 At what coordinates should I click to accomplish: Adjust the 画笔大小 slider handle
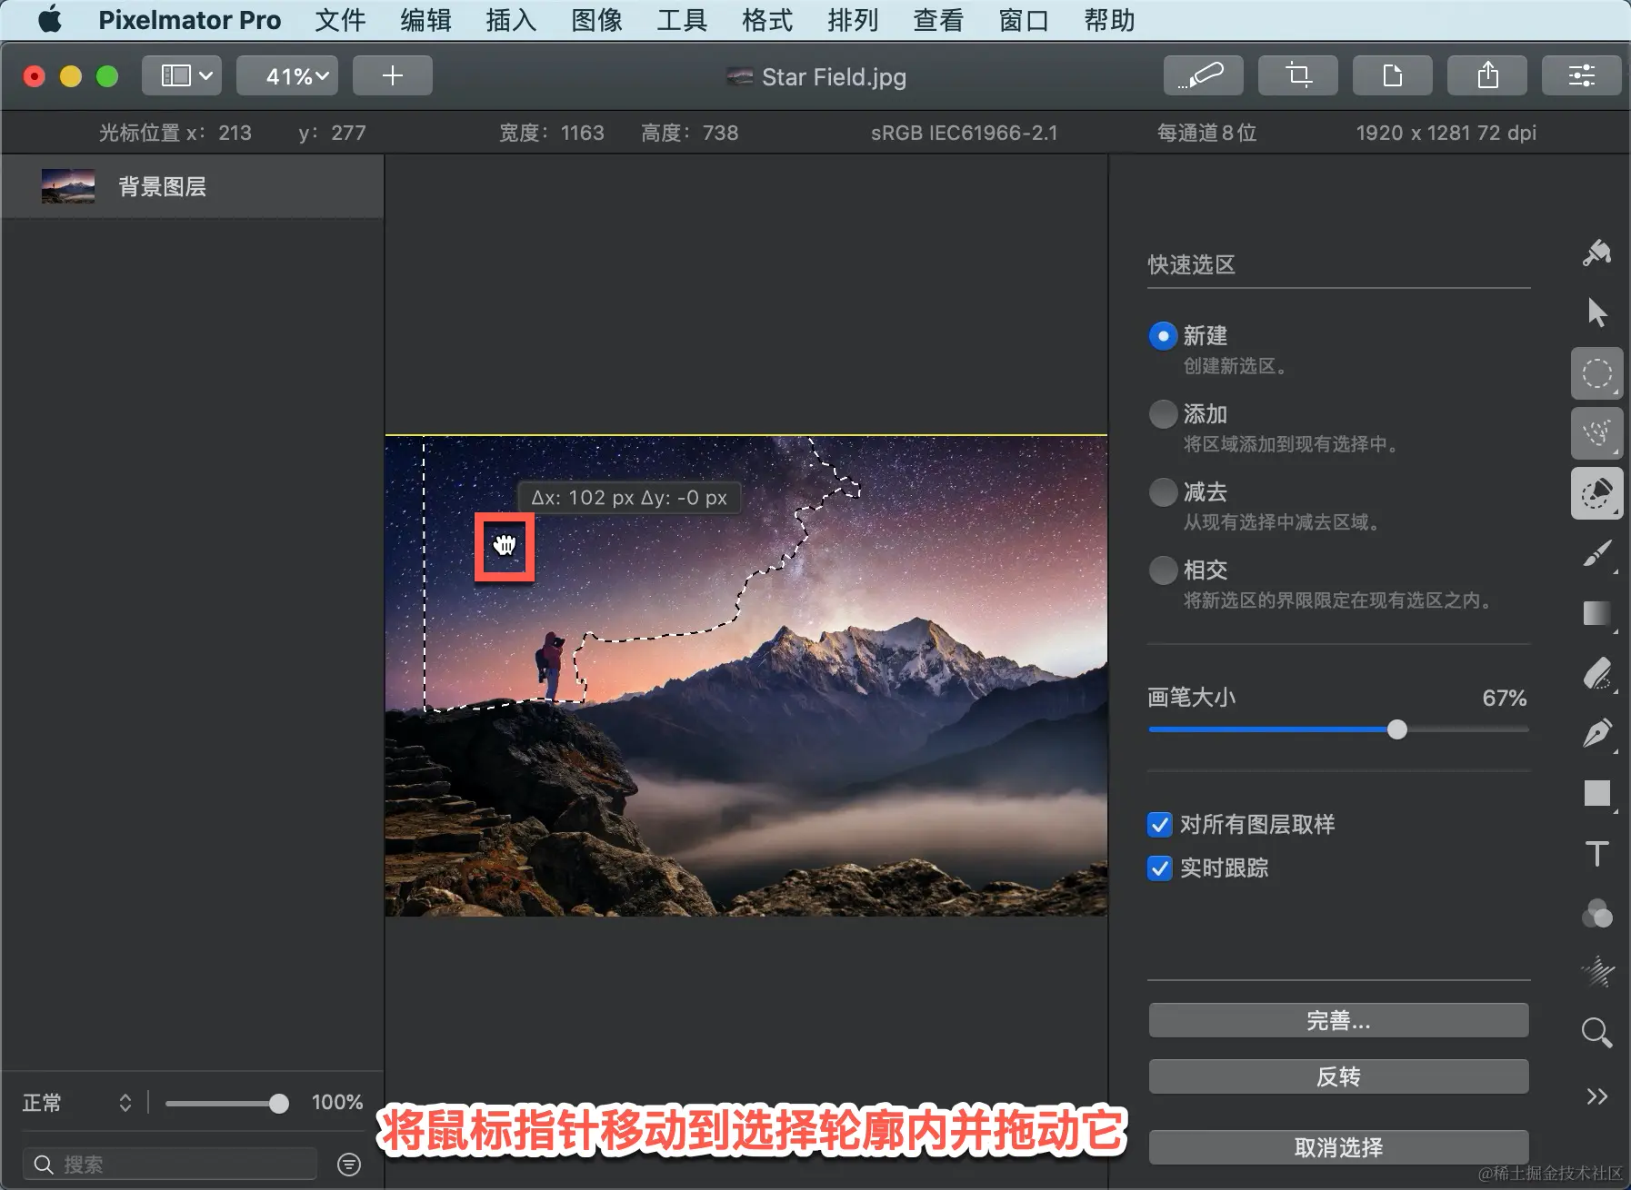(x=1397, y=729)
